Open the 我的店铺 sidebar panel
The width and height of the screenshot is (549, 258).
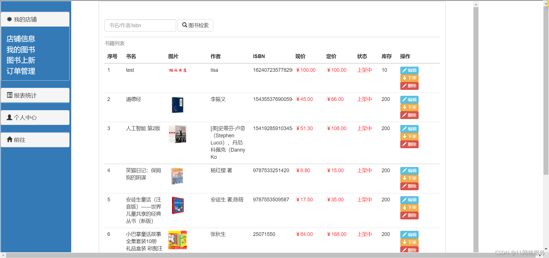click(35, 19)
